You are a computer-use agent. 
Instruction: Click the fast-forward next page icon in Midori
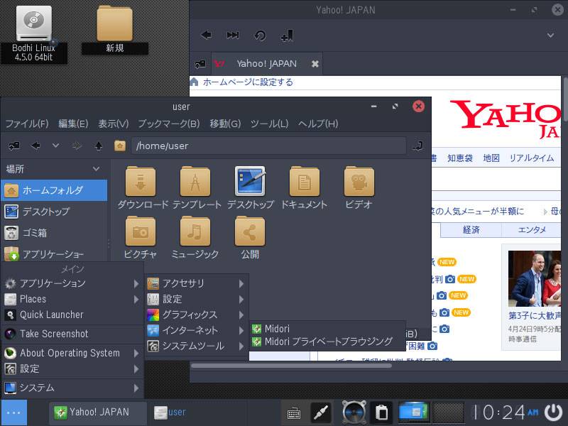click(x=233, y=35)
